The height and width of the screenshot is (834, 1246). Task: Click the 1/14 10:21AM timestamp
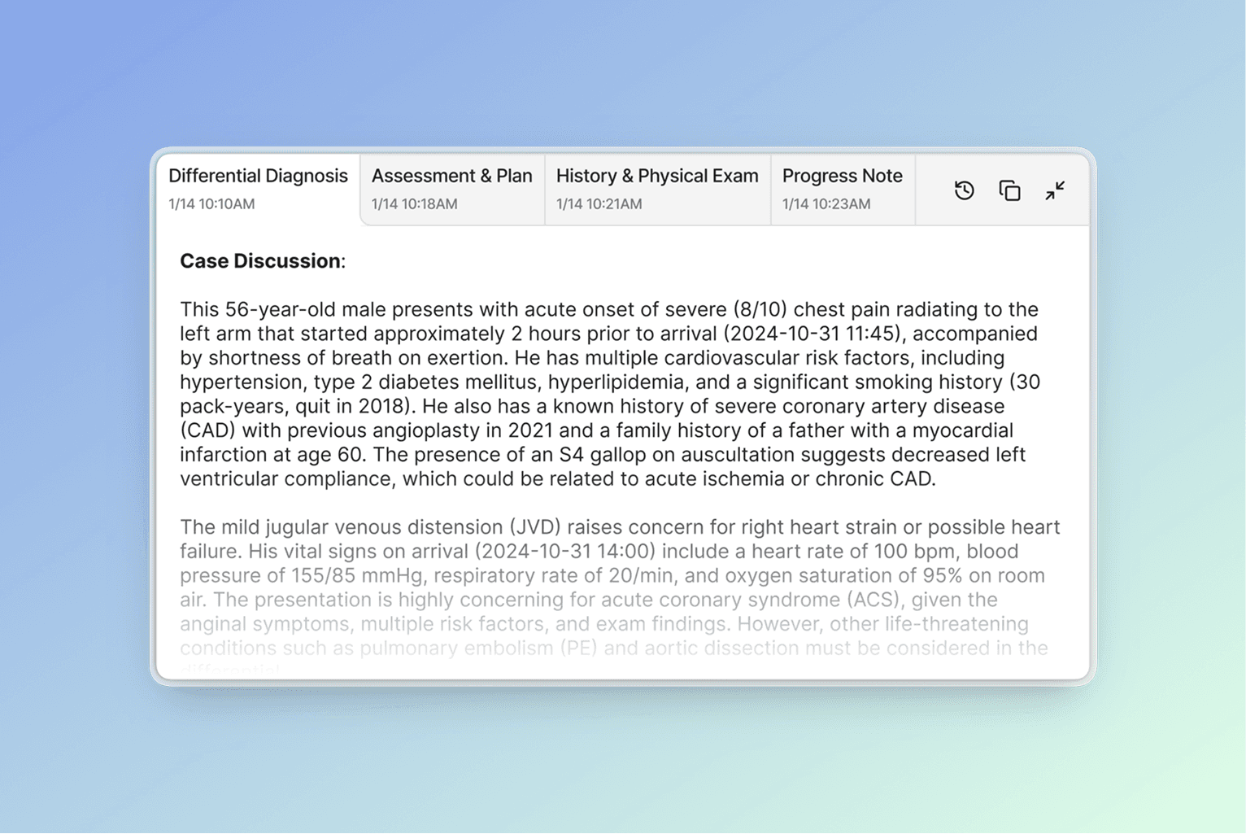point(599,204)
